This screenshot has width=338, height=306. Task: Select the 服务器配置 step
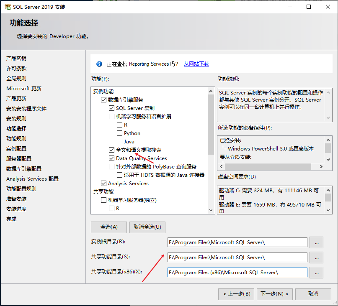(19, 159)
